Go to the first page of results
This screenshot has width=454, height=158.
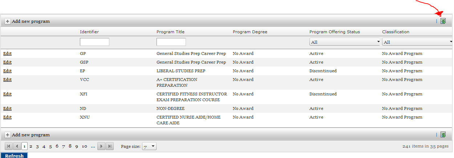pyautogui.click(x=9, y=146)
